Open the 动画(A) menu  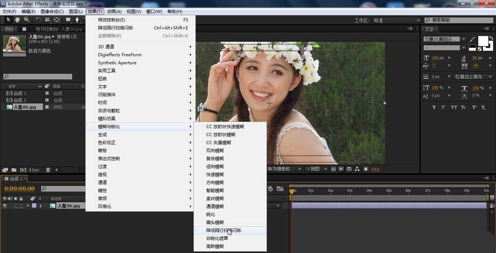(114, 11)
